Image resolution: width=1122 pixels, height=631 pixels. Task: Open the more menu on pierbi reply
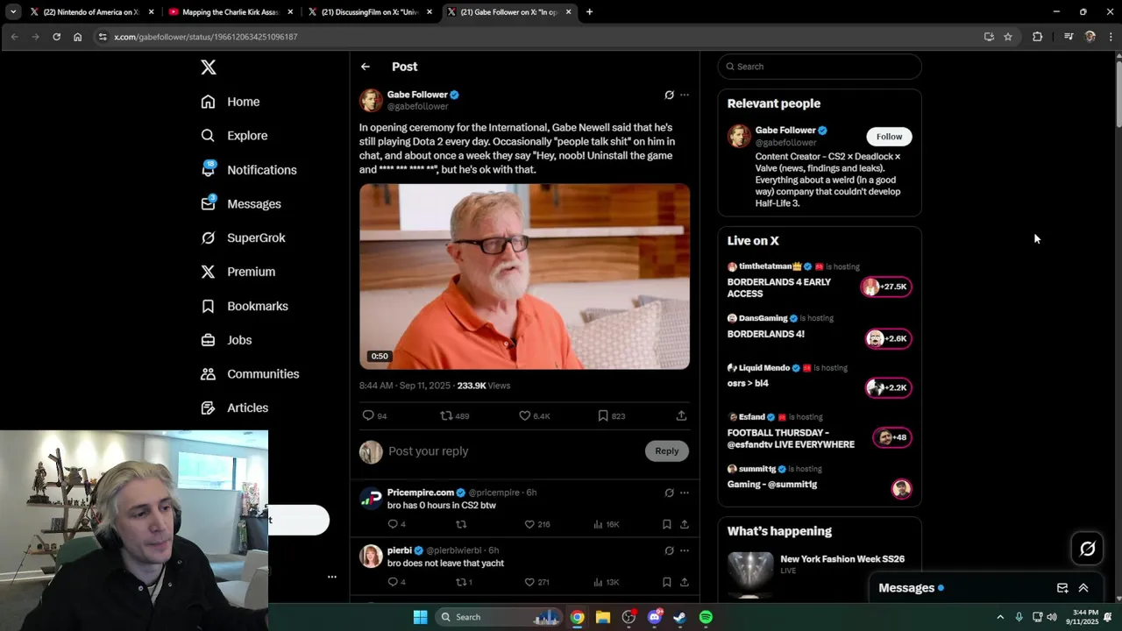tap(685, 550)
